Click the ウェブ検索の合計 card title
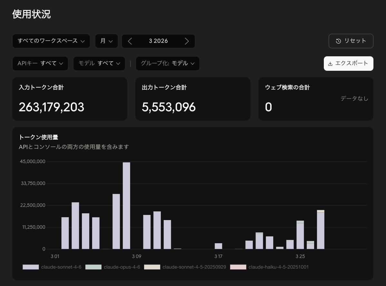The width and height of the screenshot is (386, 286). pos(287,88)
